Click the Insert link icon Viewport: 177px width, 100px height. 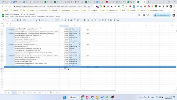100,20
